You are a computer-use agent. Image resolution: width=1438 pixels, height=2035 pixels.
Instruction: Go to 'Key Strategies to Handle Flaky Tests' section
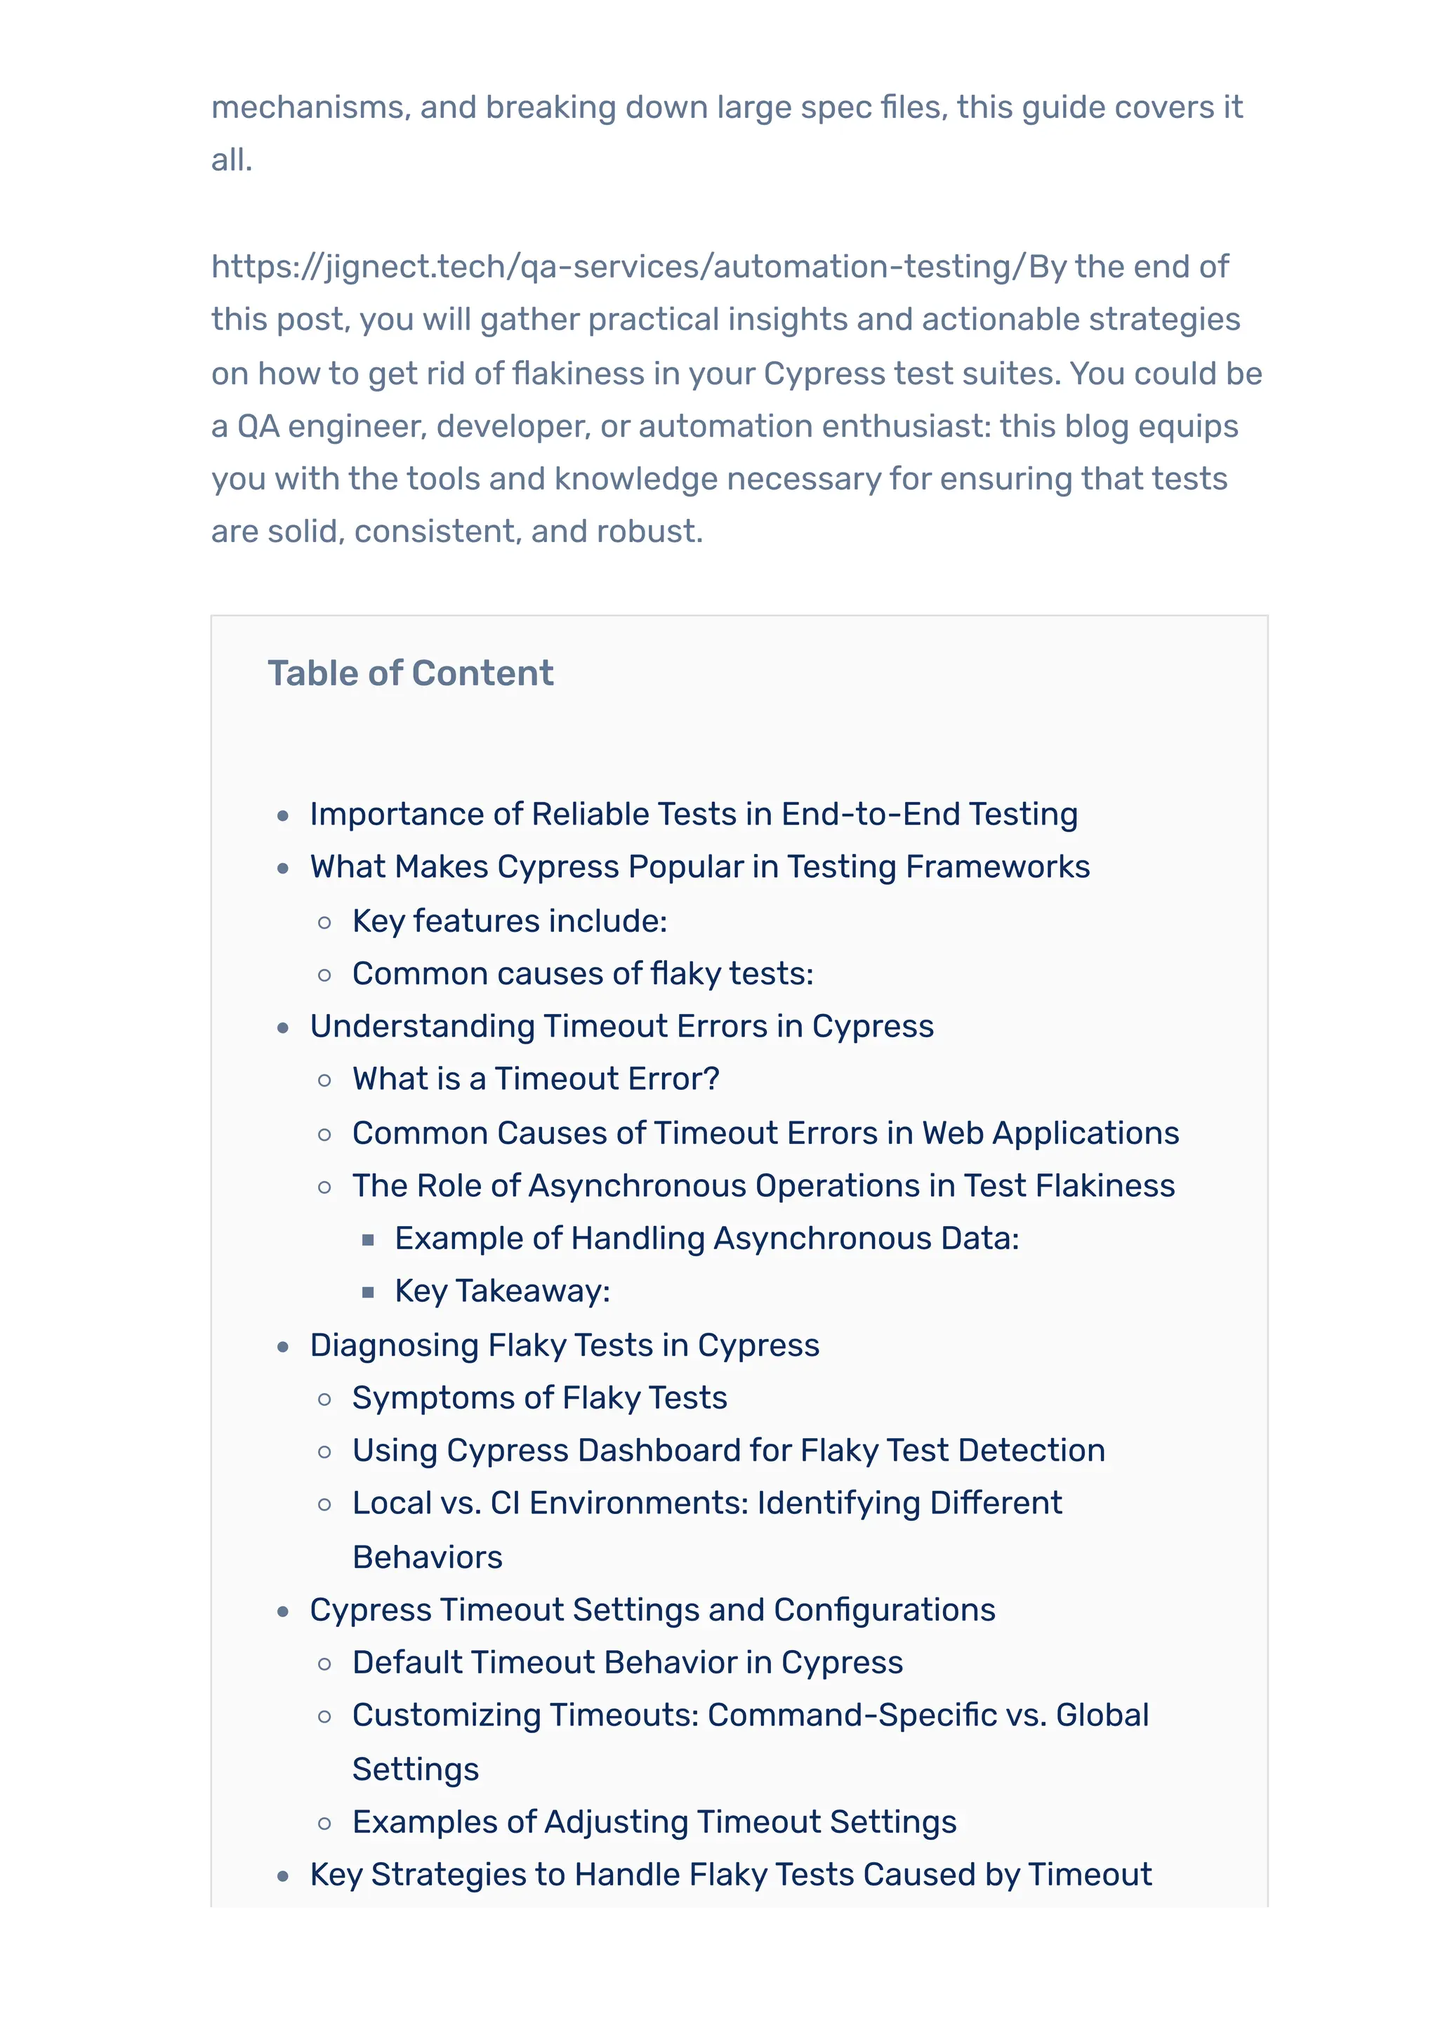tap(731, 1875)
